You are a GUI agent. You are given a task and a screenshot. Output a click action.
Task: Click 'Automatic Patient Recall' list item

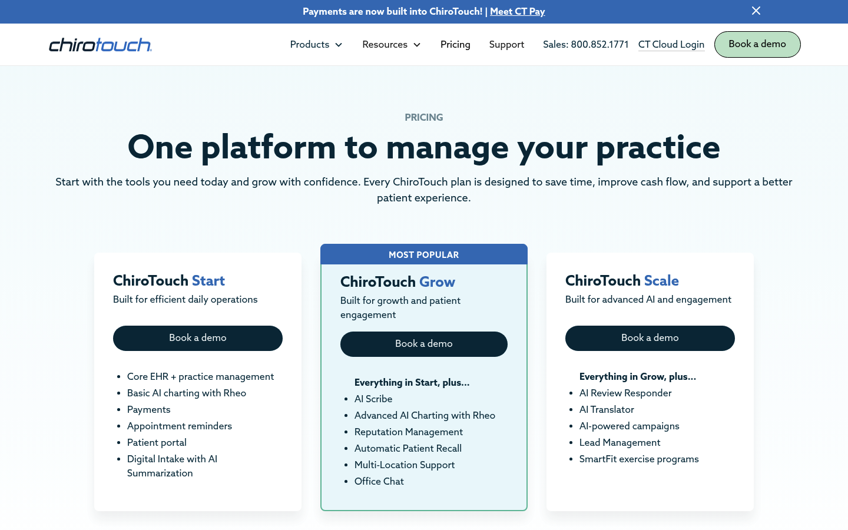pyautogui.click(x=408, y=448)
